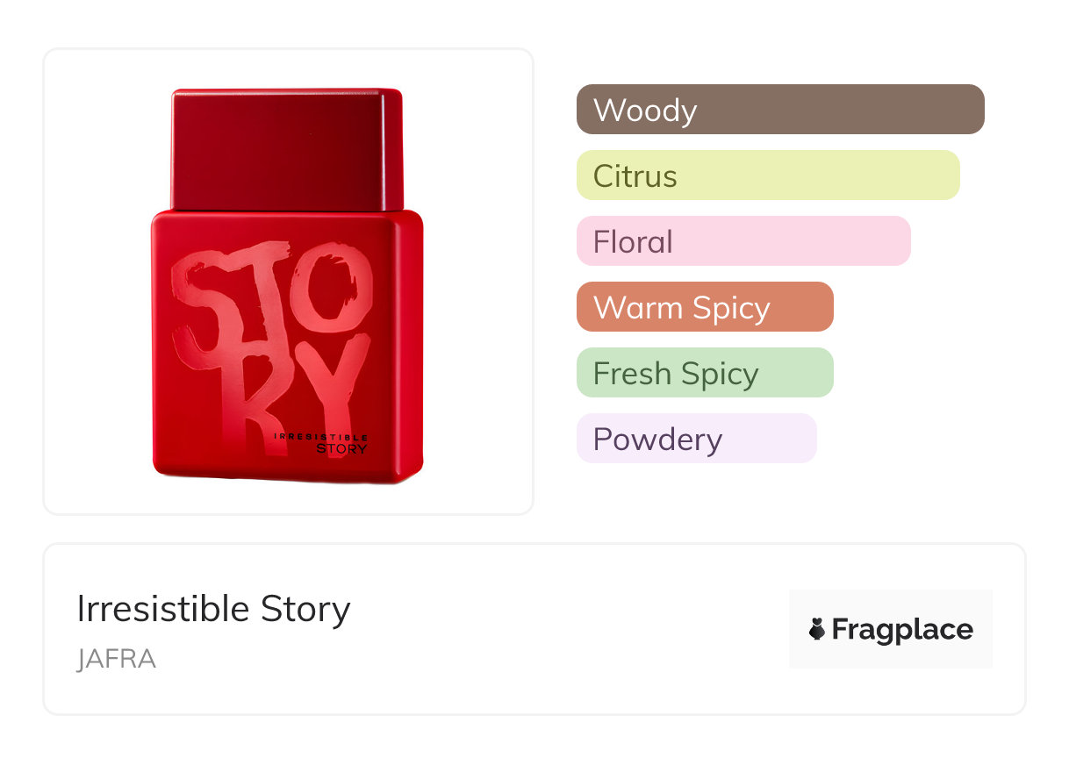Select the Citrus accord bar
This screenshot has height=758, width=1069.
point(767,175)
